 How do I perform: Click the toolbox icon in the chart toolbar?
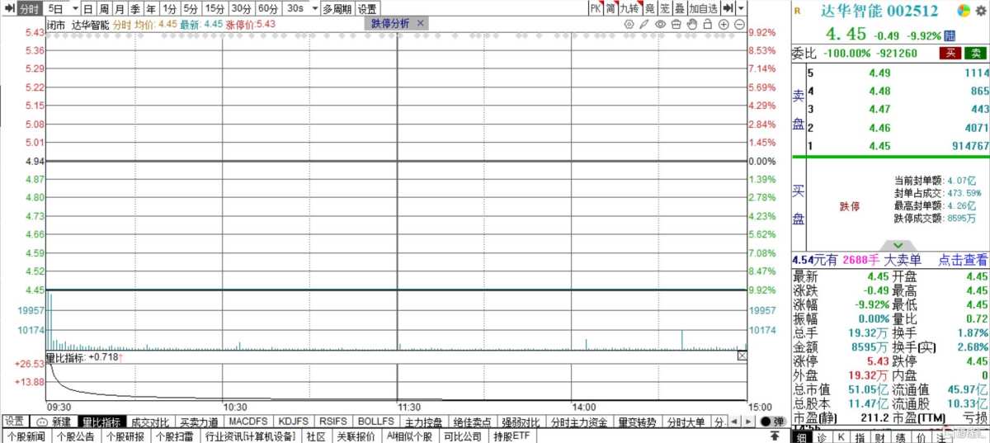[676, 24]
